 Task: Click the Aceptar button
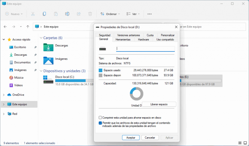131,138
